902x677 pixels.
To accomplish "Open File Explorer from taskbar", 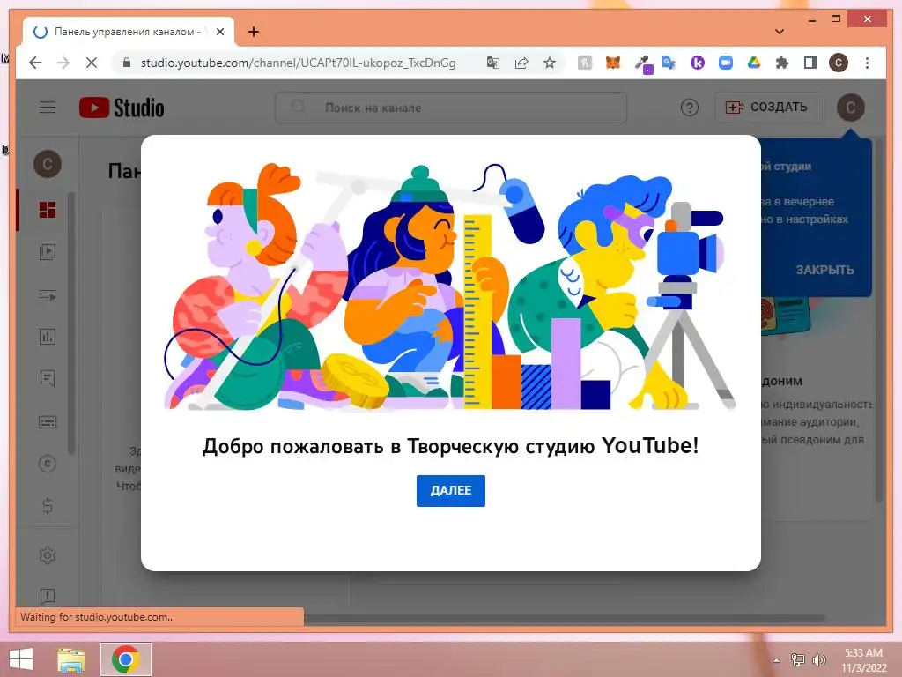I will tap(71, 659).
